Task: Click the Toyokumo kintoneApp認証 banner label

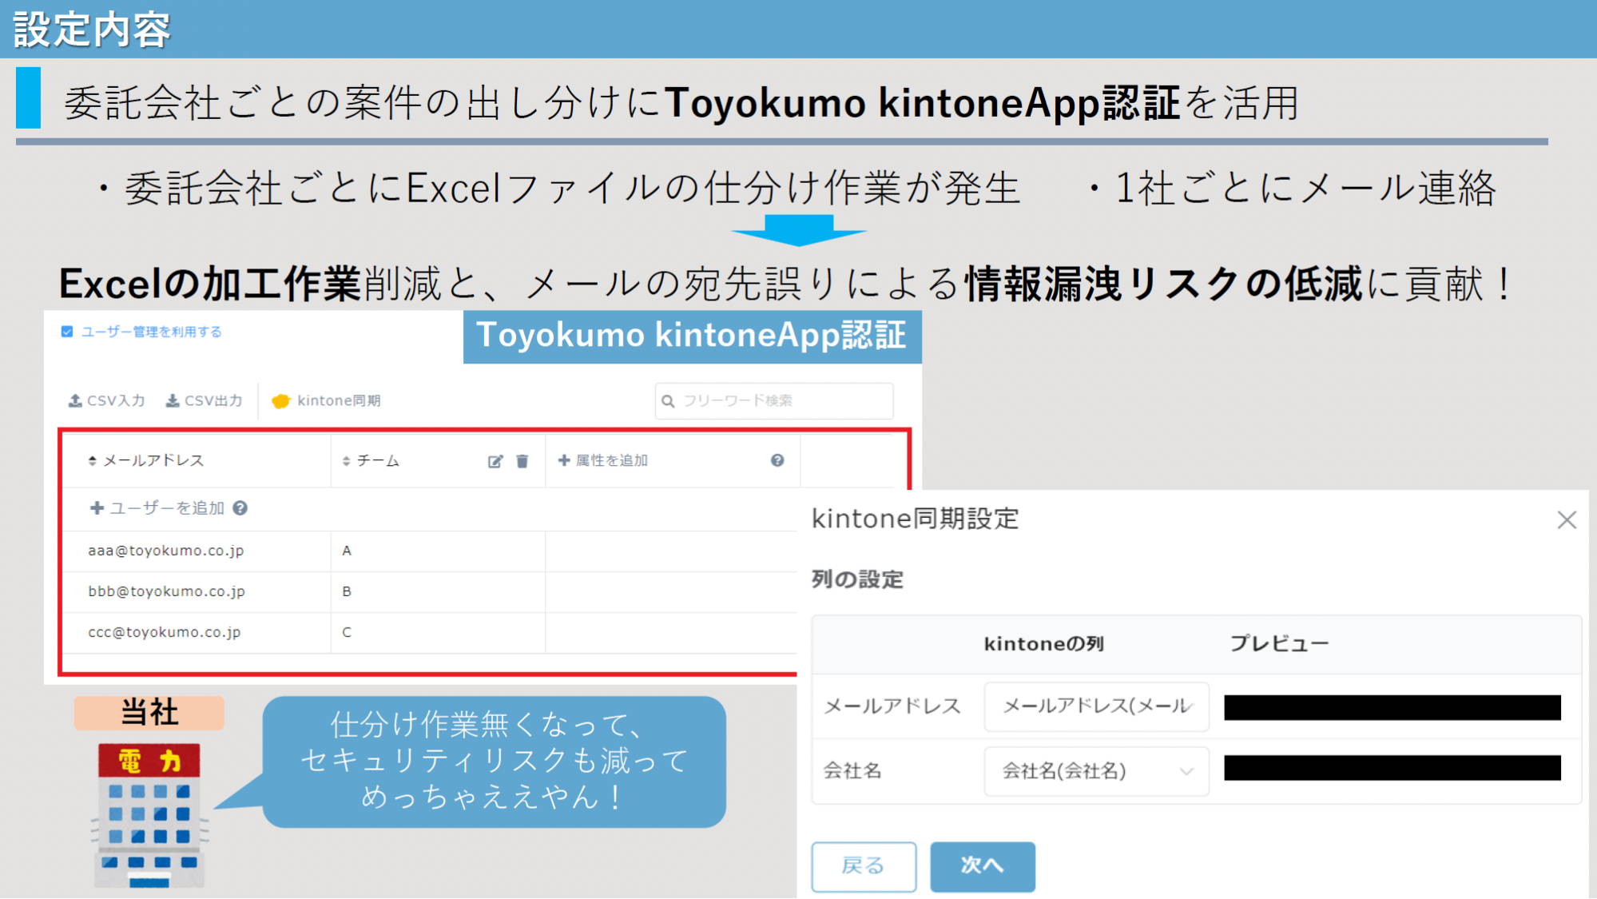Action: pos(692,336)
